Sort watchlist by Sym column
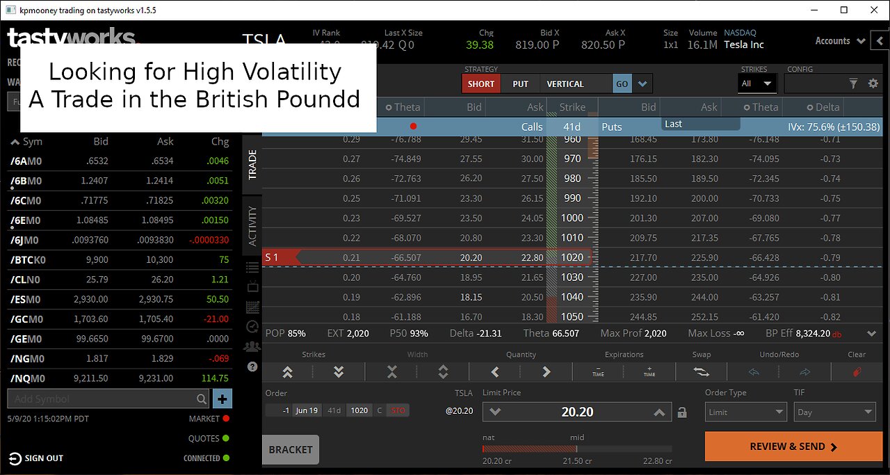 (x=26, y=141)
